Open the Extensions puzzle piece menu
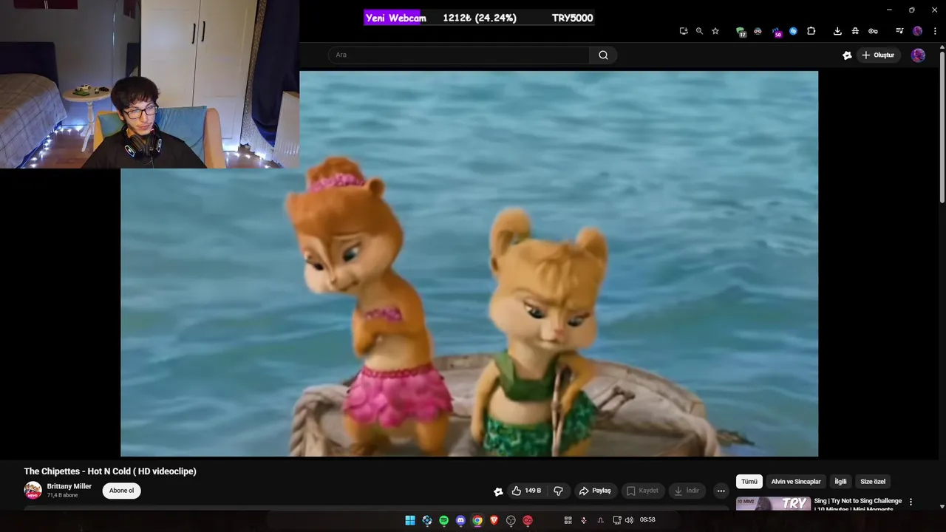 click(x=811, y=31)
